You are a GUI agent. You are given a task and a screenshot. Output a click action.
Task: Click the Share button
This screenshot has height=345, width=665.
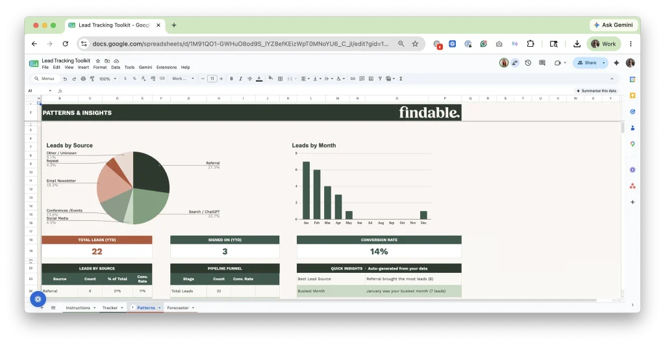(587, 63)
